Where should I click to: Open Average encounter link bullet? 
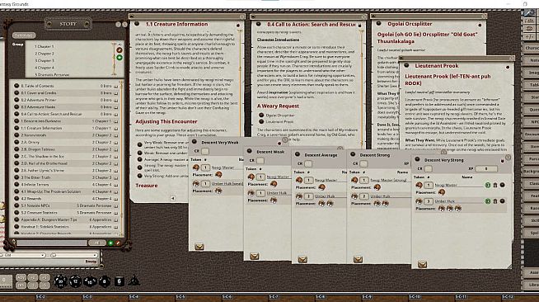click(x=139, y=159)
